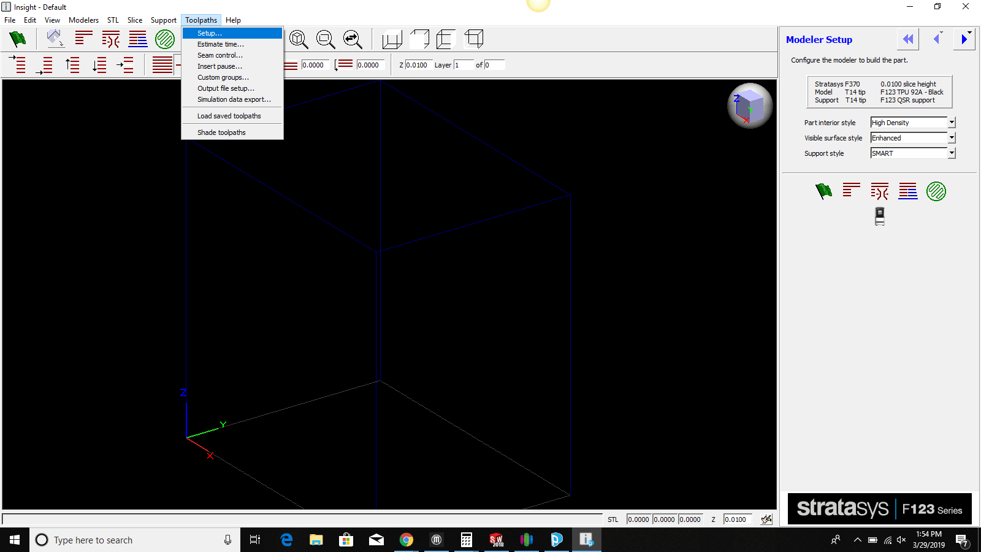Open the Support generation toolbar icon
The height and width of the screenshot is (552, 981).
[x=110, y=39]
